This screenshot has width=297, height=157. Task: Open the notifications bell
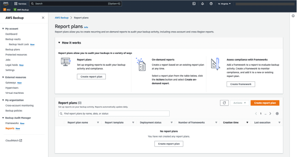point(202,4)
